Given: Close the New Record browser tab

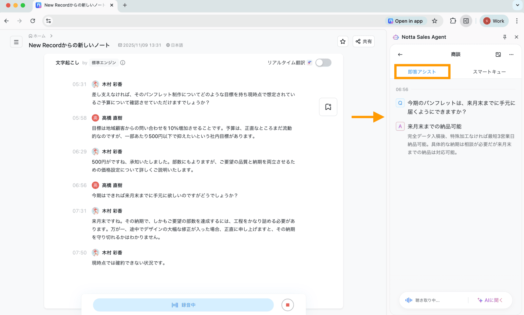Looking at the screenshot, I should click(112, 5).
